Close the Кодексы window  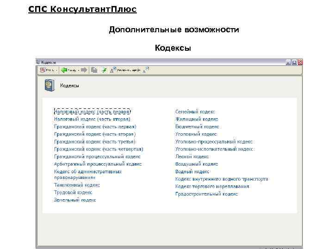pos(300,62)
